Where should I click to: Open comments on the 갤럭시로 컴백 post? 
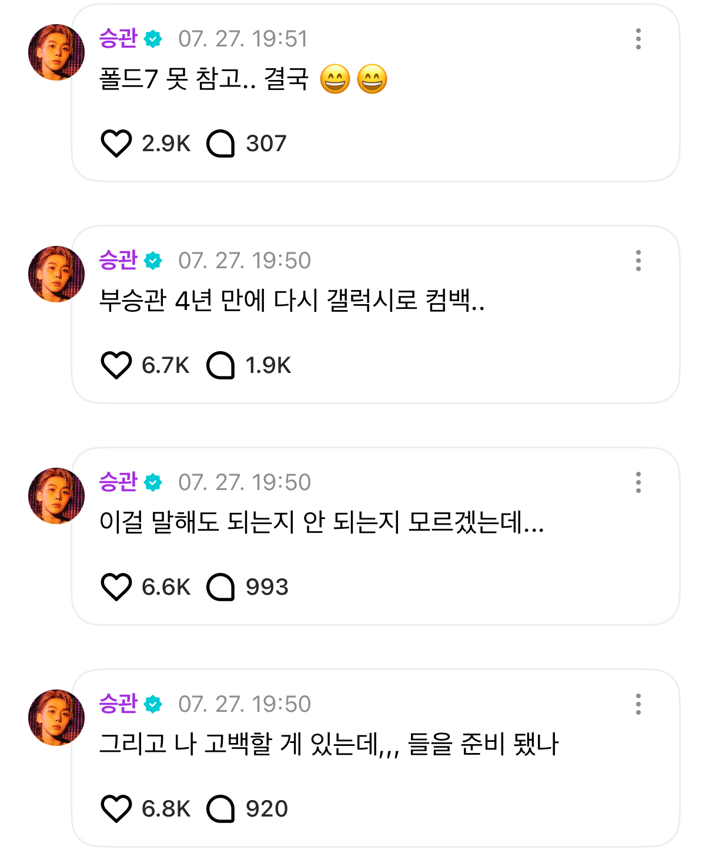click(220, 365)
